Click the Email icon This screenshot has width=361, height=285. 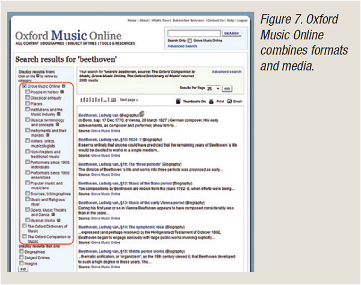(x=229, y=101)
